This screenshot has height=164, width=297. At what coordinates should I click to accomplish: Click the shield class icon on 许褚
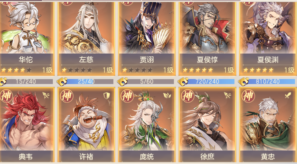pos(107,96)
